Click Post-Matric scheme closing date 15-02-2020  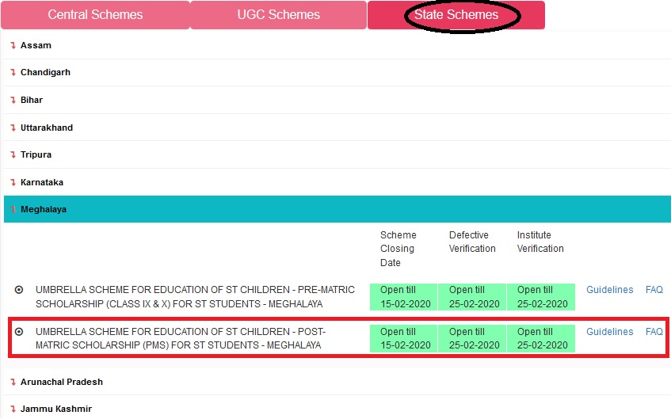pos(403,338)
